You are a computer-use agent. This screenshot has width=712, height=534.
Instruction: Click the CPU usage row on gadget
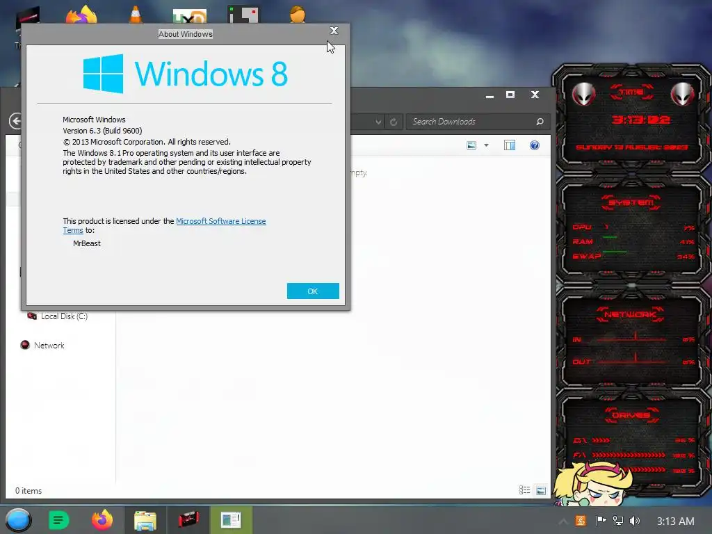point(633,227)
